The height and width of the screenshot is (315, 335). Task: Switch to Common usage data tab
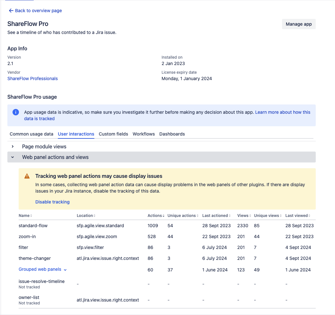point(31,134)
